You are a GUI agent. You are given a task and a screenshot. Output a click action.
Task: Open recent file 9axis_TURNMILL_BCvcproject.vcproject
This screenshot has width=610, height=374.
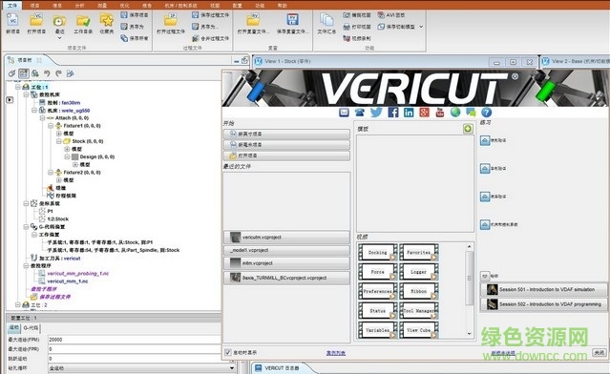(286, 278)
